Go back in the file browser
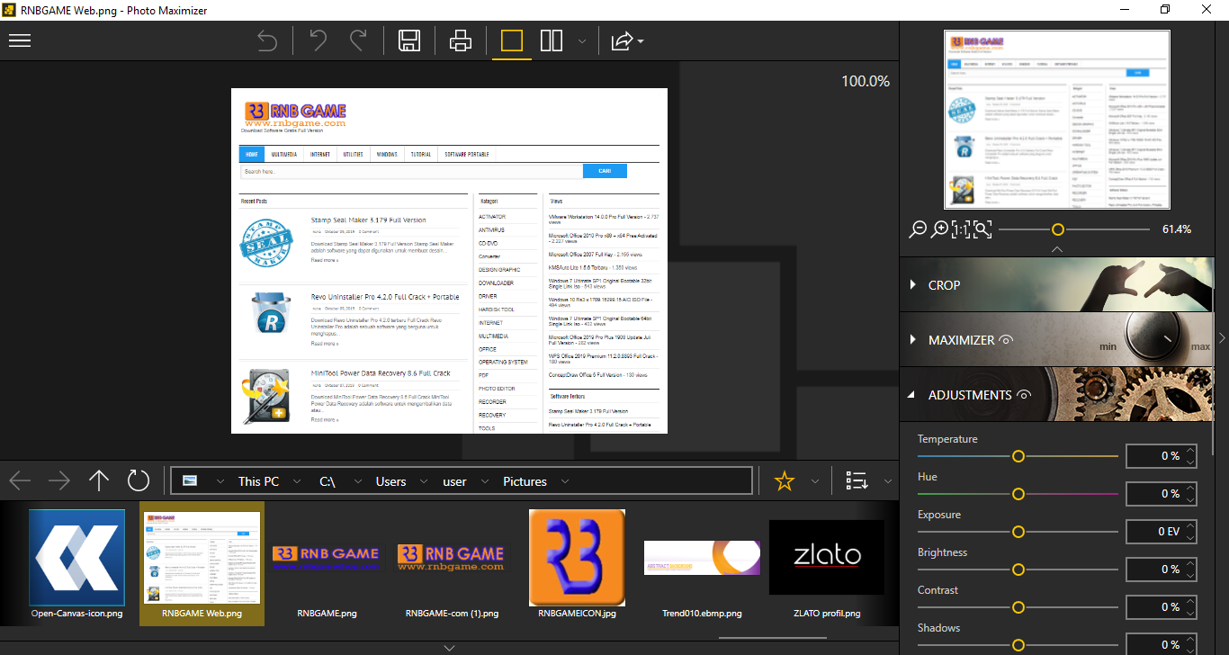 pos(20,481)
